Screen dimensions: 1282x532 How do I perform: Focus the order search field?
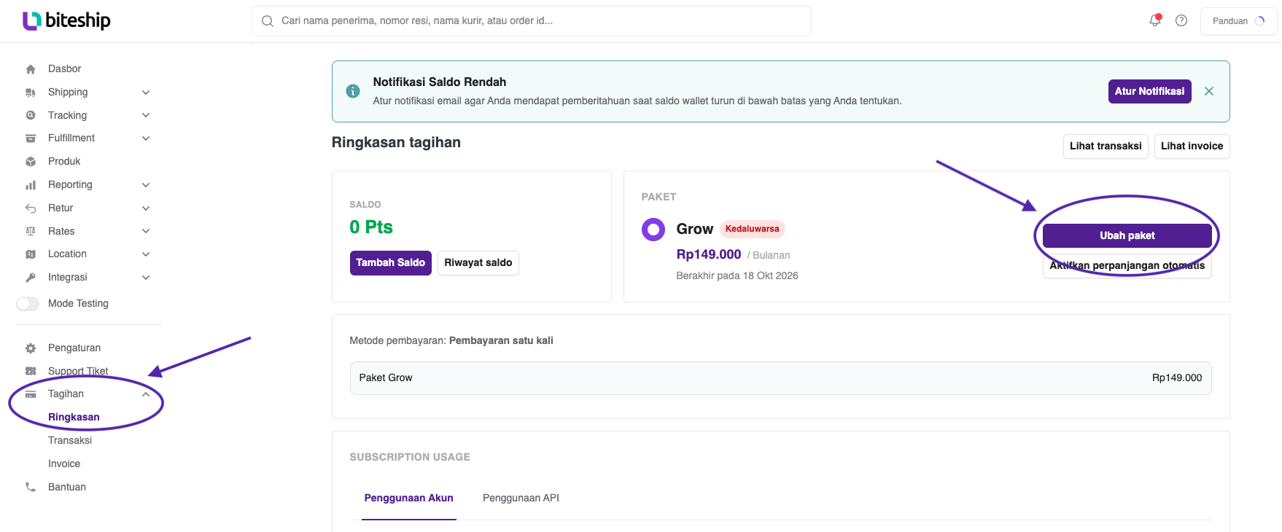[532, 21]
